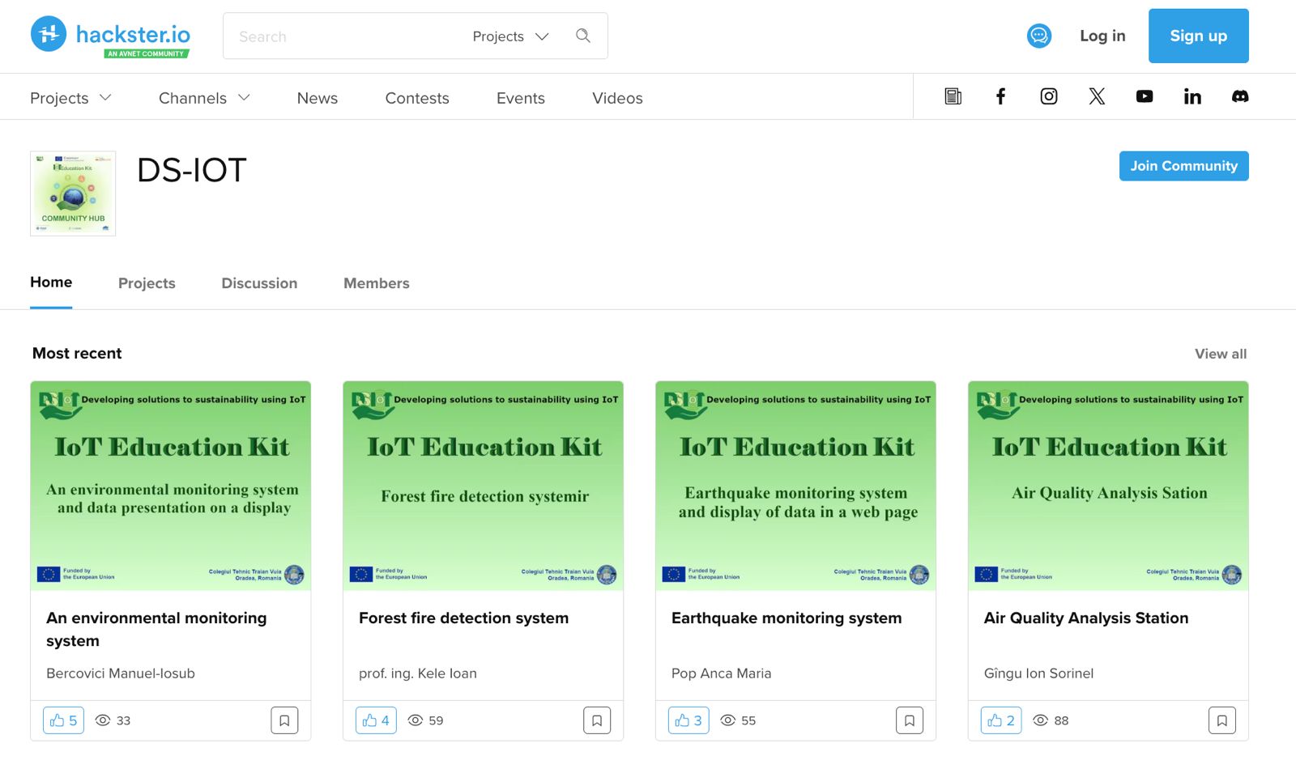Open the hackster.io home logo
The image size is (1296, 773).
(x=110, y=36)
